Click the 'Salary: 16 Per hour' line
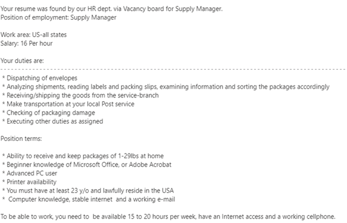 [27, 43]
